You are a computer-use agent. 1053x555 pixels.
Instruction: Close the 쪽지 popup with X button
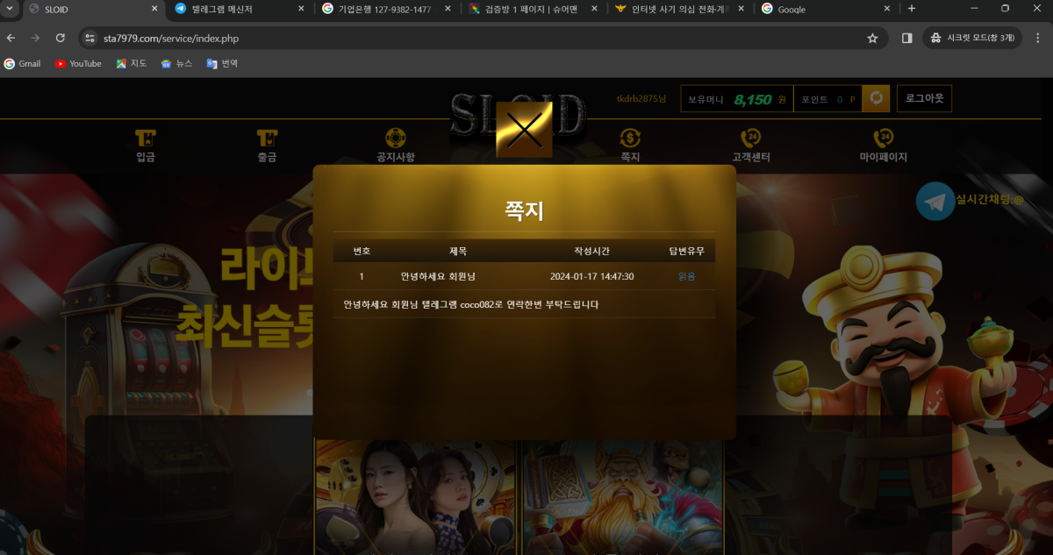(x=524, y=130)
